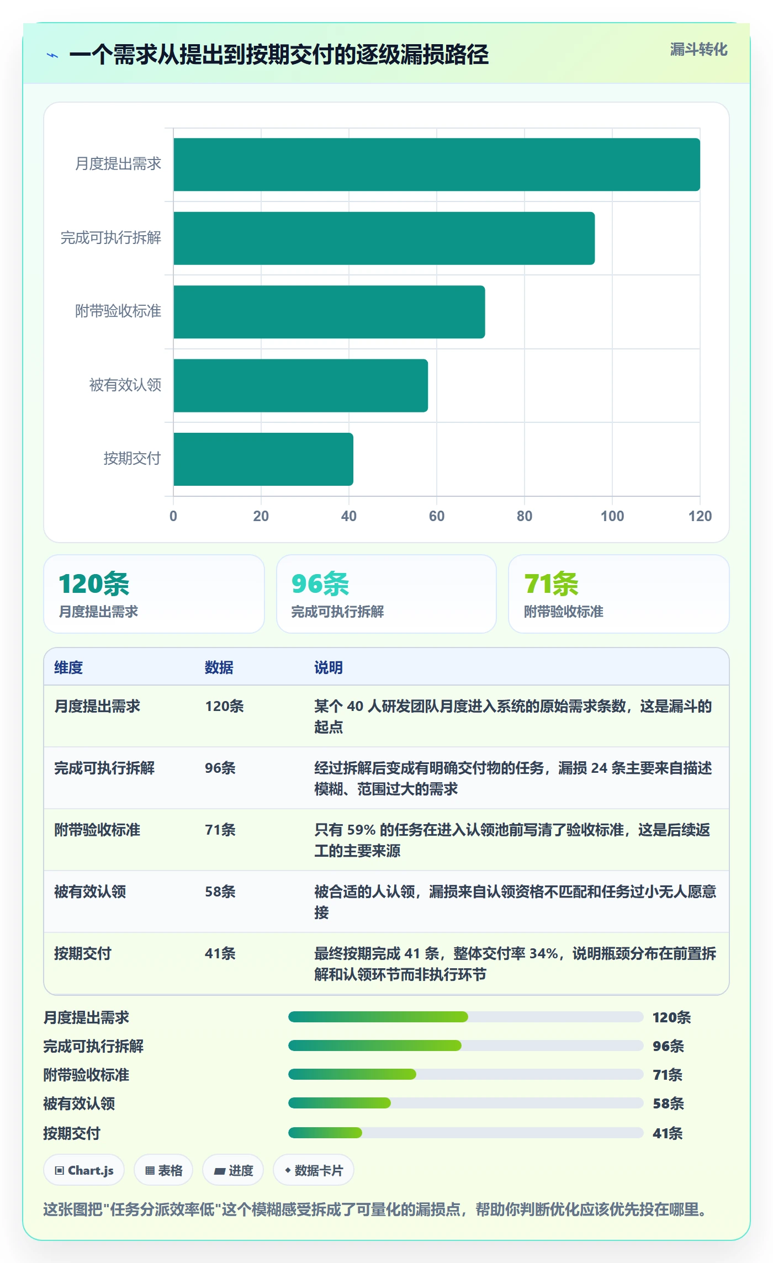Select the "表格" chip
Image resolution: width=773 pixels, height=1263 pixels.
163,1170
